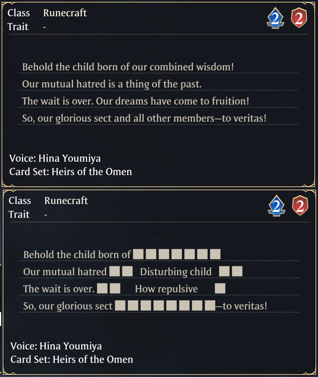This screenshot has height=377, width=318.
Task: Click the "Runecraft" class value in lower panel
Action: [x=66, y=200]
